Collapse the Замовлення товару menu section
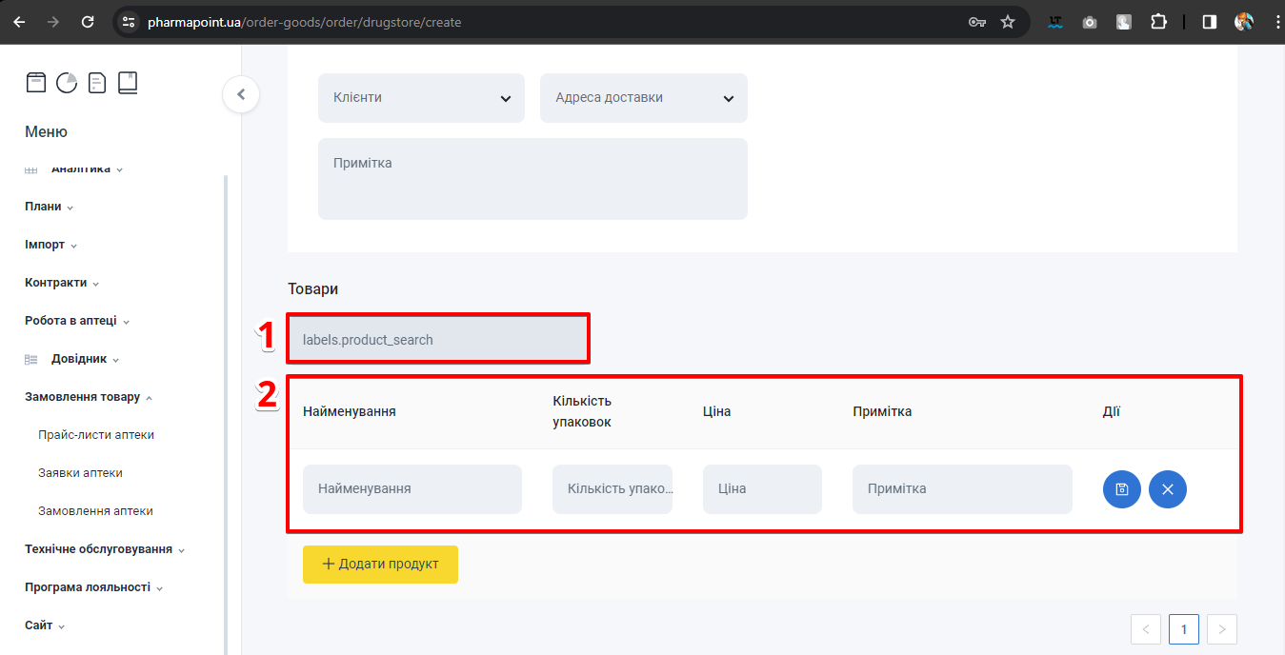Image resolution: width=1285 pixels, height=655 pixels. click(89, 397)
